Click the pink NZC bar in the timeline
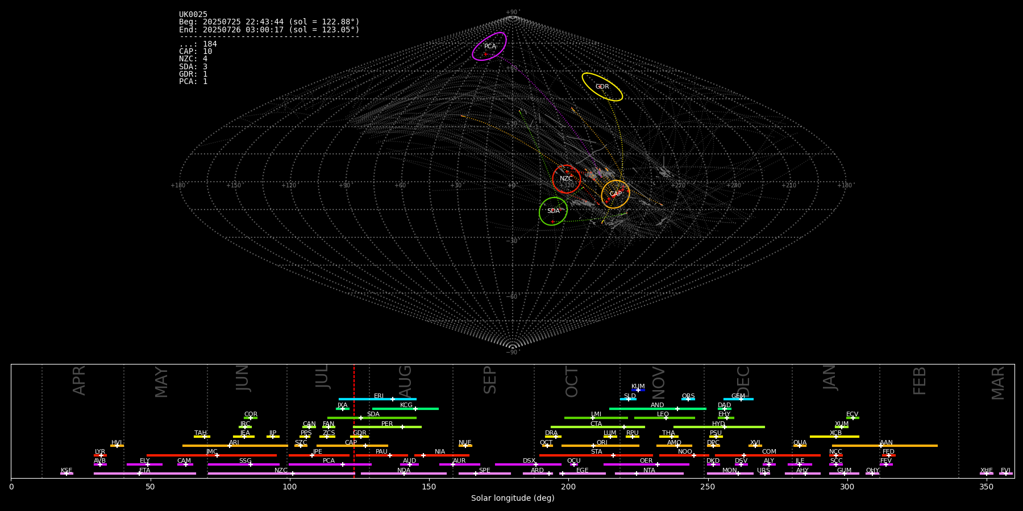The width and height of the screenshot is (1023, 511). pyautogui.click(x=281, y=474)
